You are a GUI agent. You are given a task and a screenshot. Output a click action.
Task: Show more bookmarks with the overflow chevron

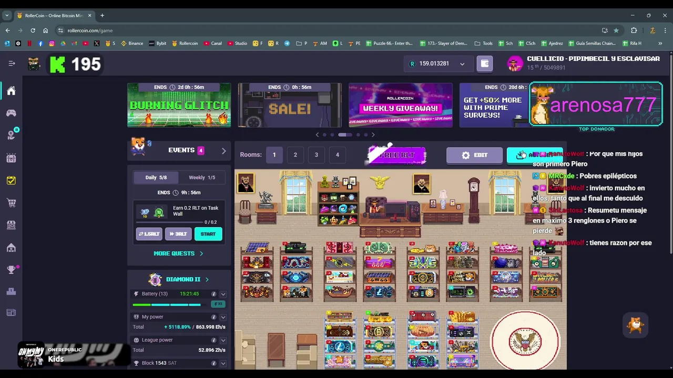point(660,43)
